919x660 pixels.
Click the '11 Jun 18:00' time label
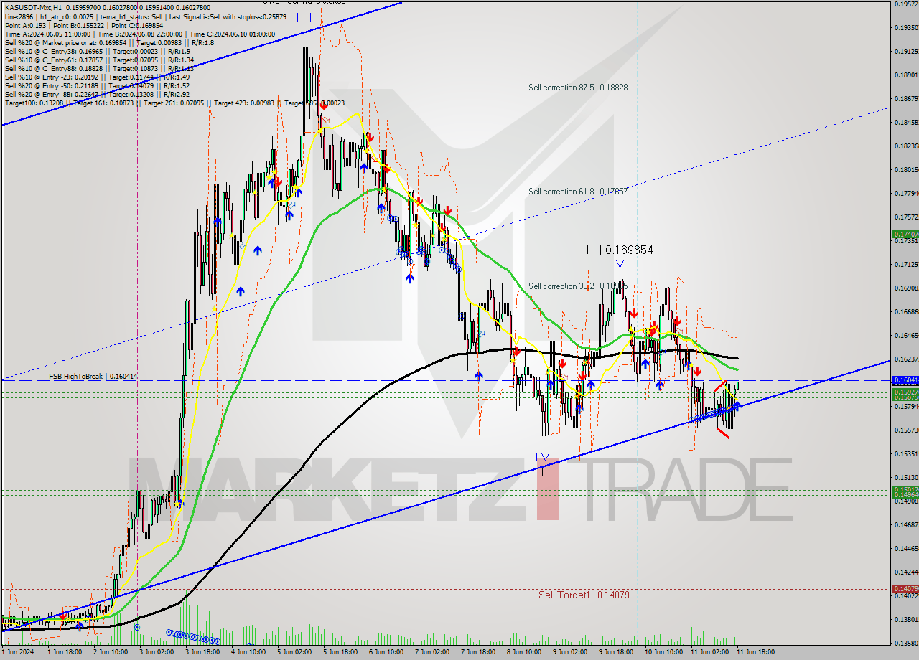coord(755,652)
